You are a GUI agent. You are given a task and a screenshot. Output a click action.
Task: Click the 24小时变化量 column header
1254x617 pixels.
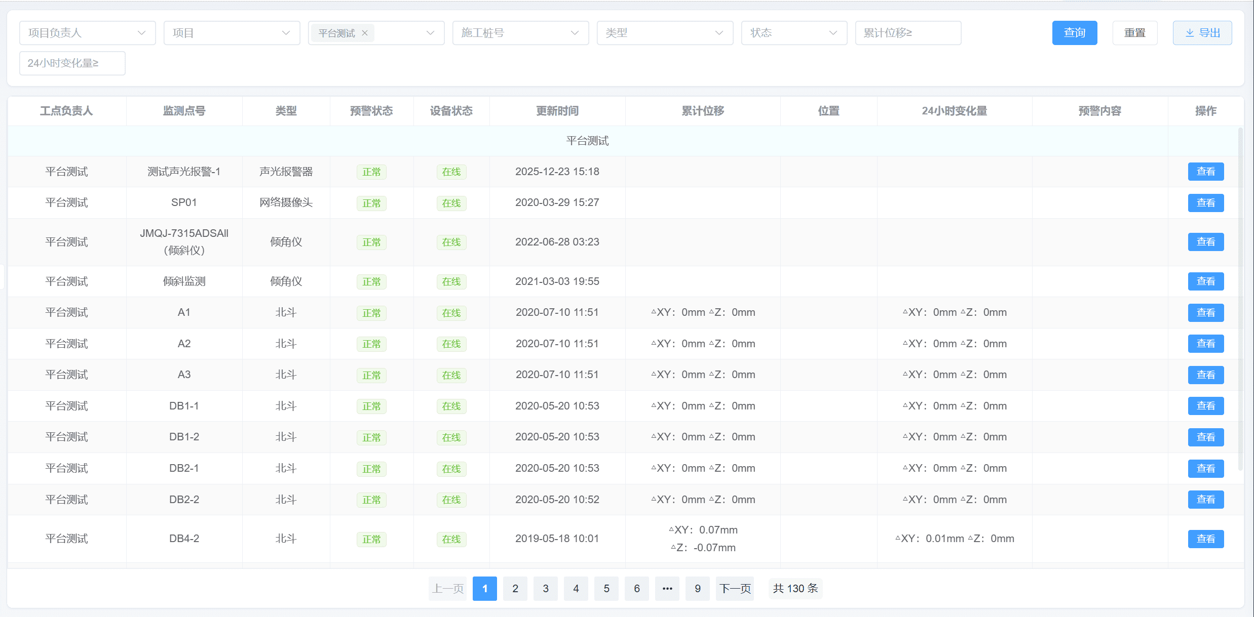pyautogui.click(x=955, y=111)
